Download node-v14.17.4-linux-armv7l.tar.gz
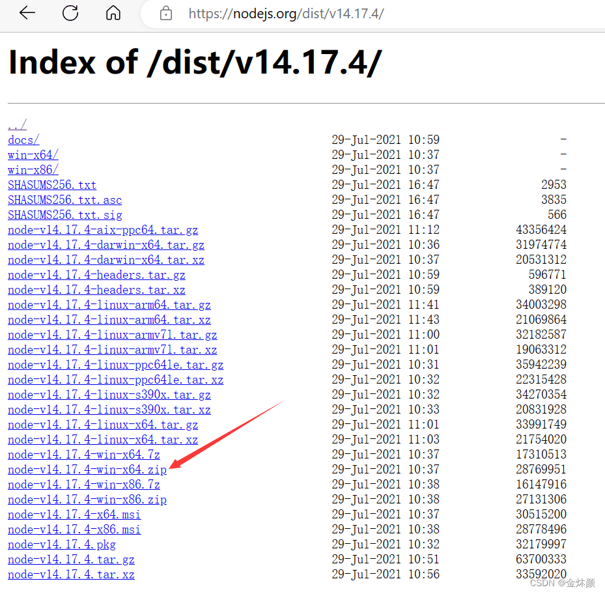 (112, 335)
